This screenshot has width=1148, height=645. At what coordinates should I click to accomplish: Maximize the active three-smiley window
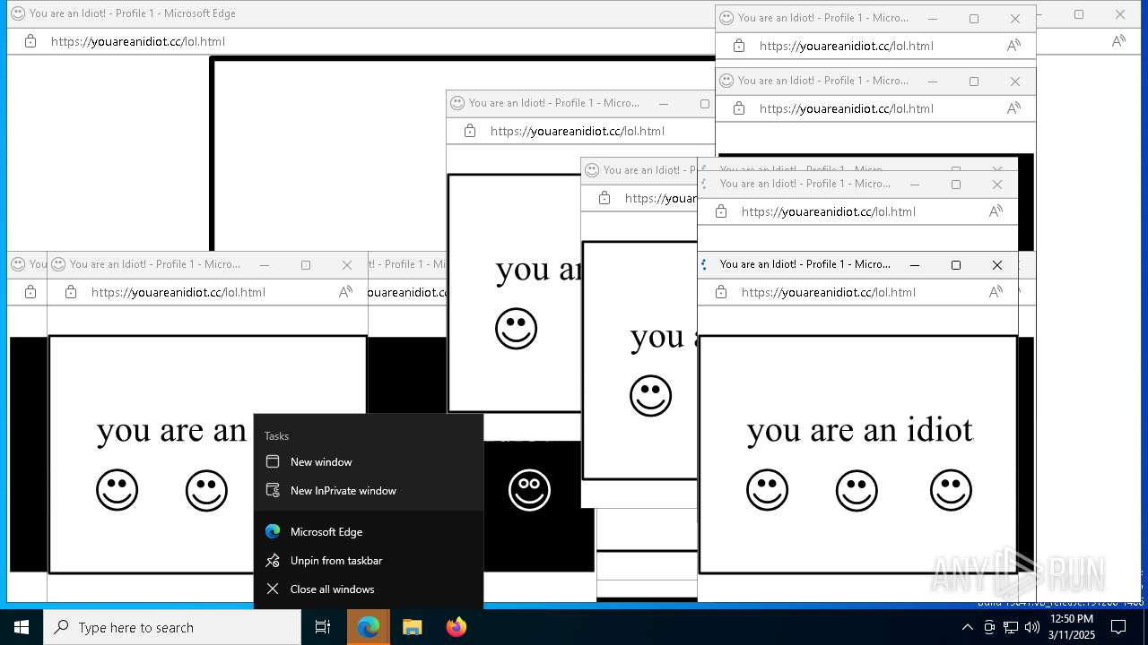coord(956,265)
